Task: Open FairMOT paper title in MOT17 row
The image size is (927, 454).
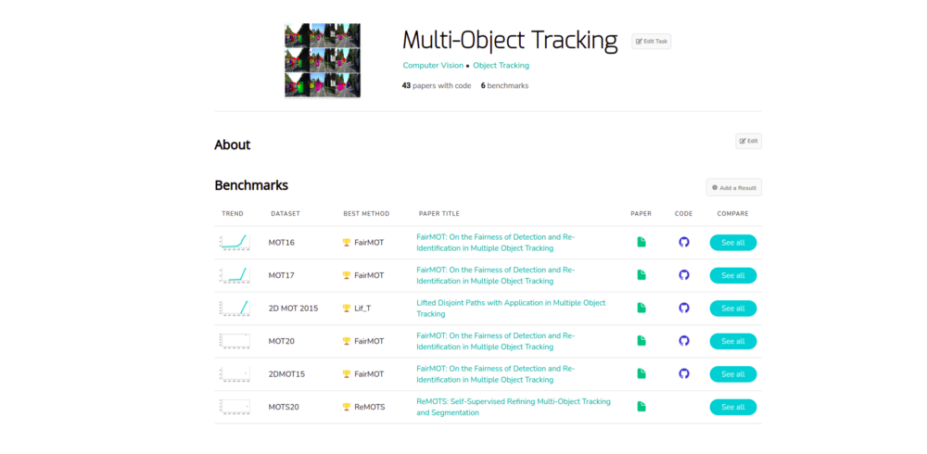Action: pyautogui.click(x=495, y=275)
